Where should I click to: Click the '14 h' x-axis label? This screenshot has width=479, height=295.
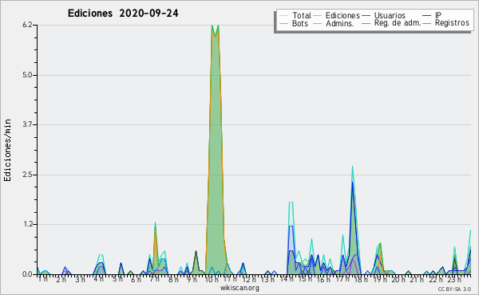point(287,279)
